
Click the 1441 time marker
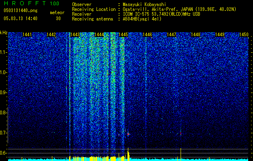coord(27,34)
